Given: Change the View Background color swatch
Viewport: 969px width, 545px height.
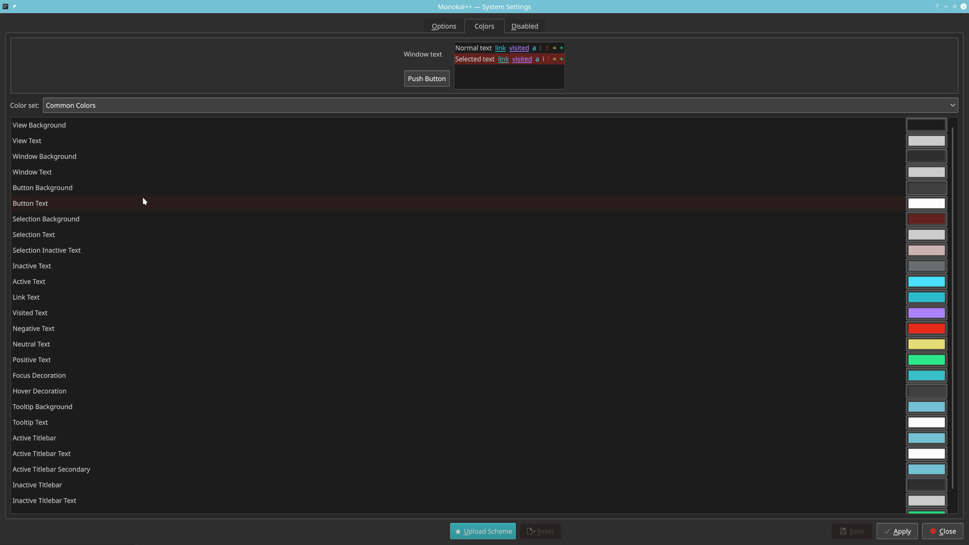Looking at the screenshot, I should tap(926, 125).
